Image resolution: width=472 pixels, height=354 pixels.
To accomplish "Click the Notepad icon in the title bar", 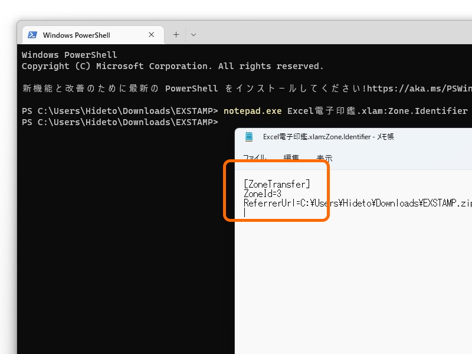I will tap(248, 136).
